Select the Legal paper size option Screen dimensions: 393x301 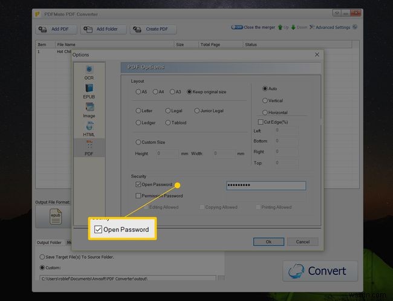(x=168, y=111)
